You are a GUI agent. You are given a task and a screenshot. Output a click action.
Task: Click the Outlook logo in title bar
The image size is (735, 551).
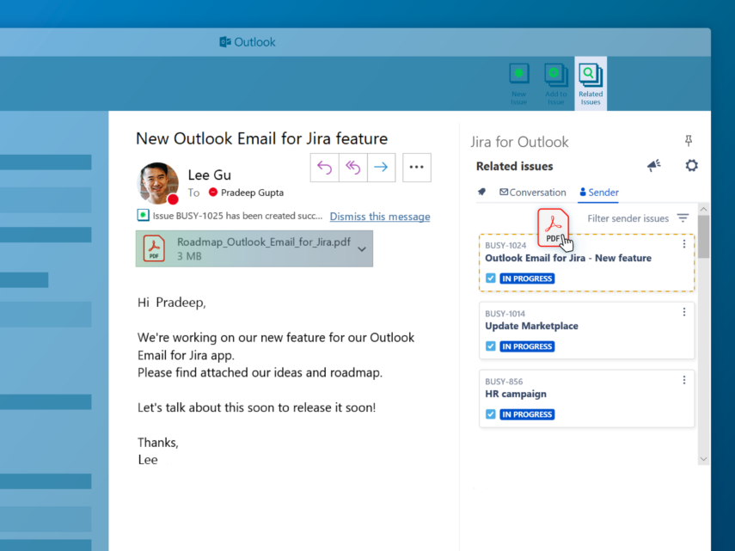click(x=248, y=42)
